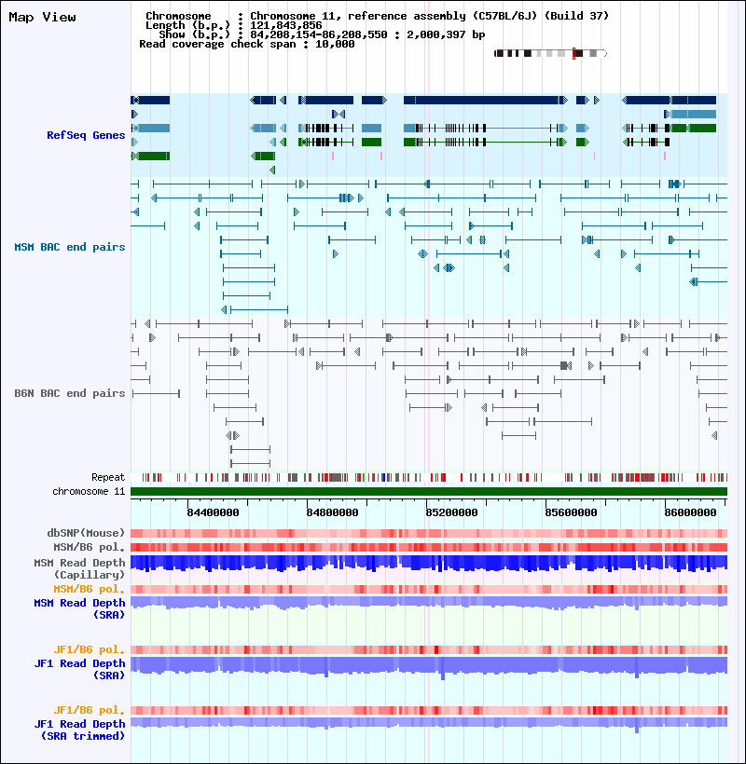Select the Repeat track label
The image size is (746, 764).
click(108, 477)
